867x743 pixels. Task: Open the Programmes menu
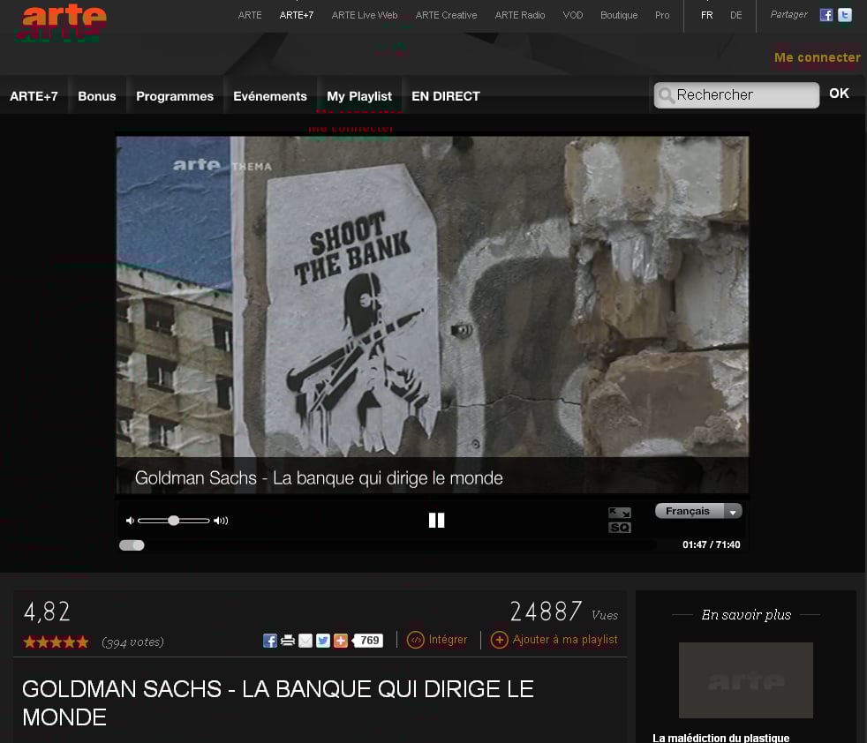(175, 96)
